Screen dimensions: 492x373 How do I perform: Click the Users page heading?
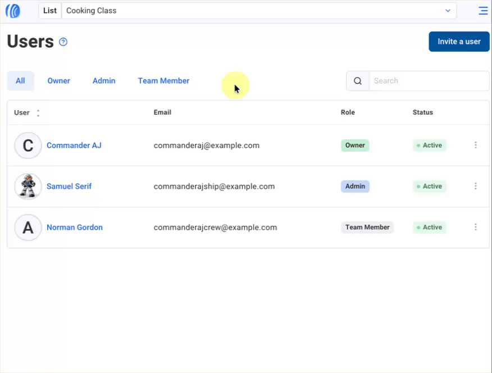30,42
